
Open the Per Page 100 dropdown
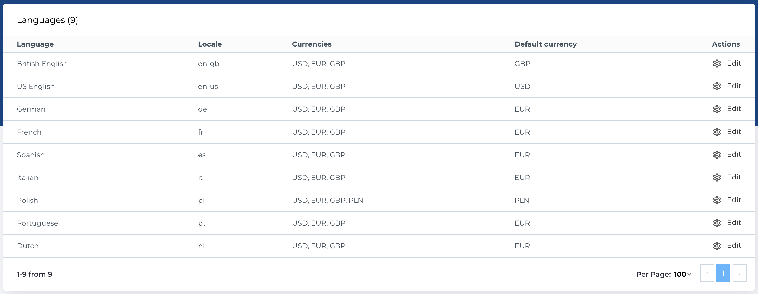pyautogui.click(x=682, y=274)
